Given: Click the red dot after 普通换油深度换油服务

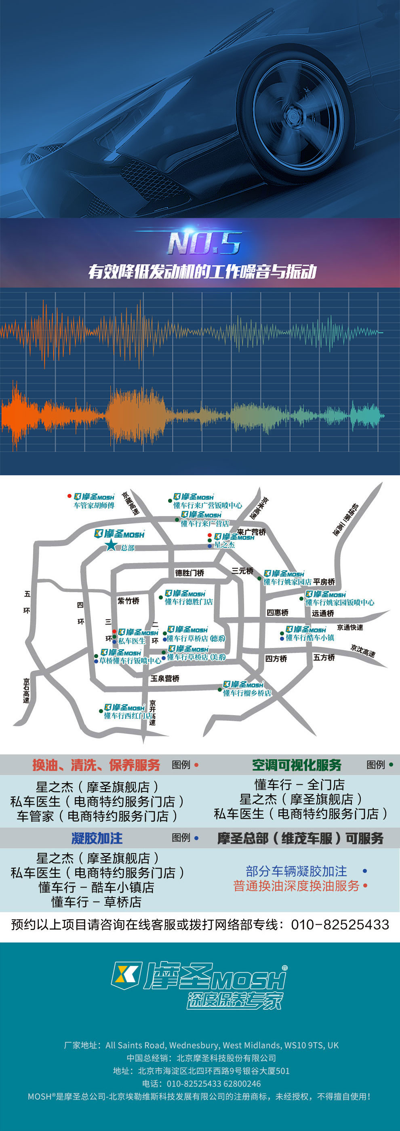Looking at the screenshot, I should point(365,885).
